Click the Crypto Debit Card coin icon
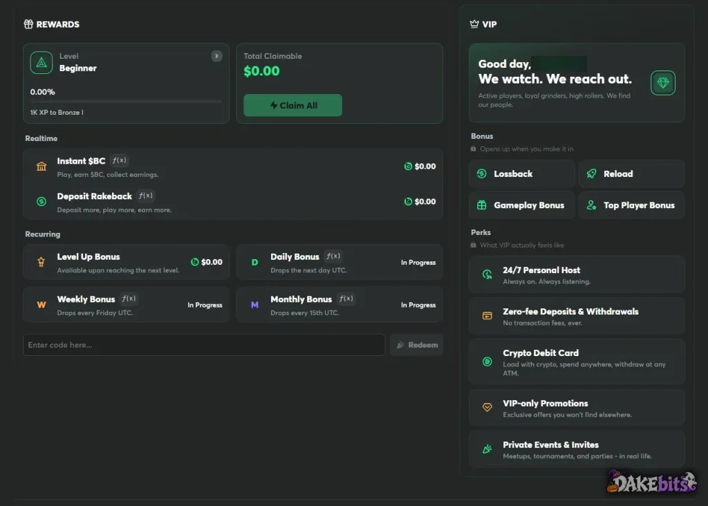 (487, 362)
